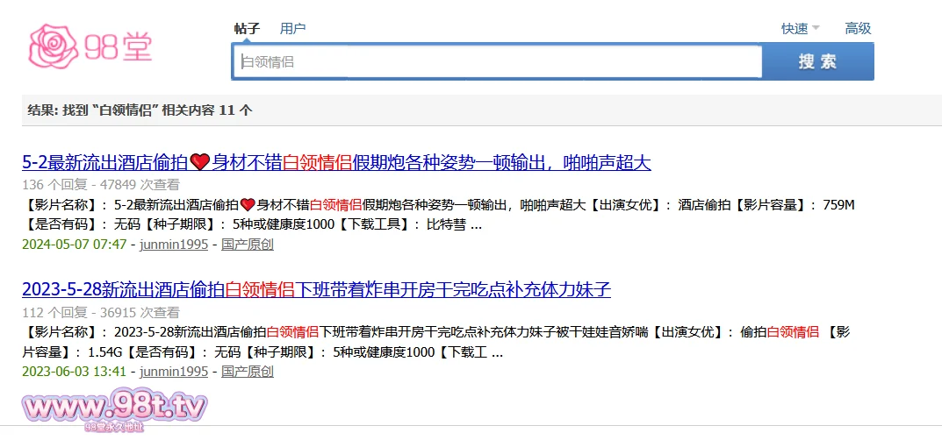Screen dimensions: 942x440
Task: Open the second result title dated 2023-5-28
Action: (316, 289)
